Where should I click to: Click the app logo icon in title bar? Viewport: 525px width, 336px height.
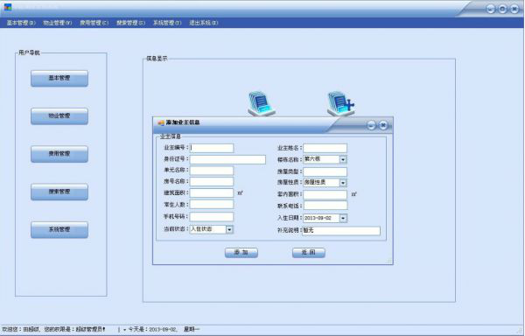8,7
